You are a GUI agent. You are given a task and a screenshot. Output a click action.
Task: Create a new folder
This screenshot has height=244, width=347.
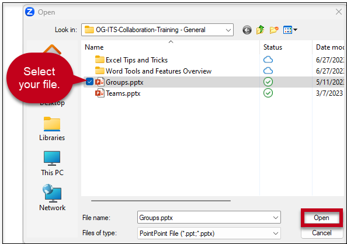pyautogui.click(x=274, y=30)
